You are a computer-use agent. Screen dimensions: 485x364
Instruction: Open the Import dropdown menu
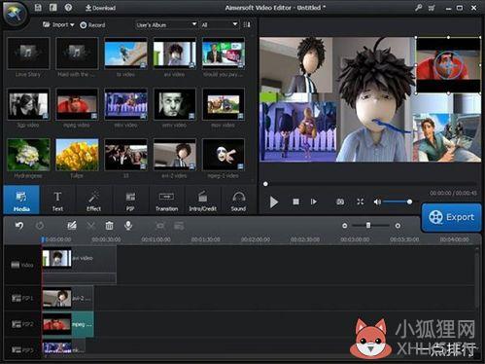58,24
